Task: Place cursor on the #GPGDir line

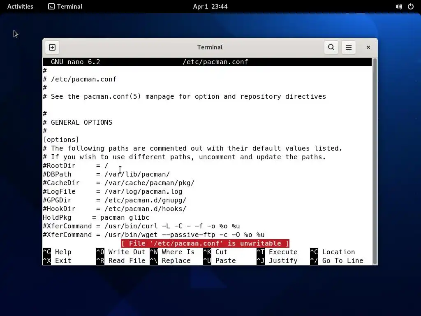Action: [x=115, y=200]
